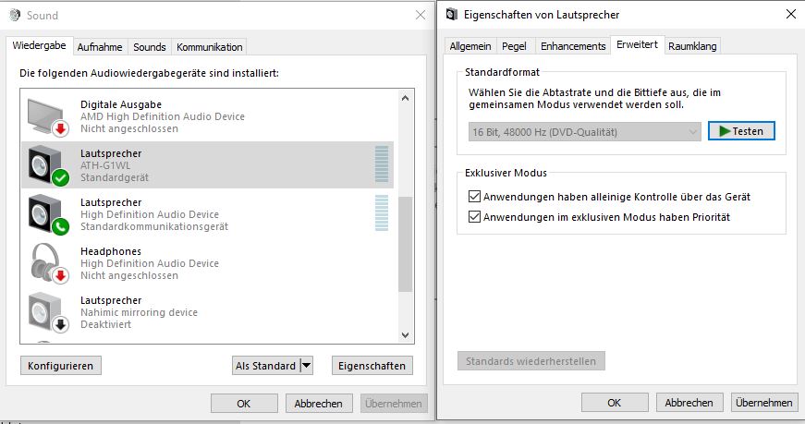Click the Eigenschaften button
Viewport: 805px width, 424px height.
(x=372, y=366)
